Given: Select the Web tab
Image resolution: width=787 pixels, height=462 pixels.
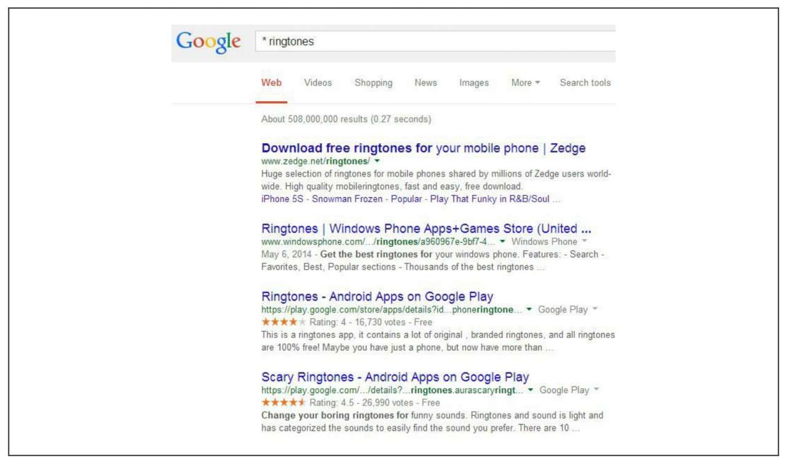Looking at the screenshot, I should (271, 83).
